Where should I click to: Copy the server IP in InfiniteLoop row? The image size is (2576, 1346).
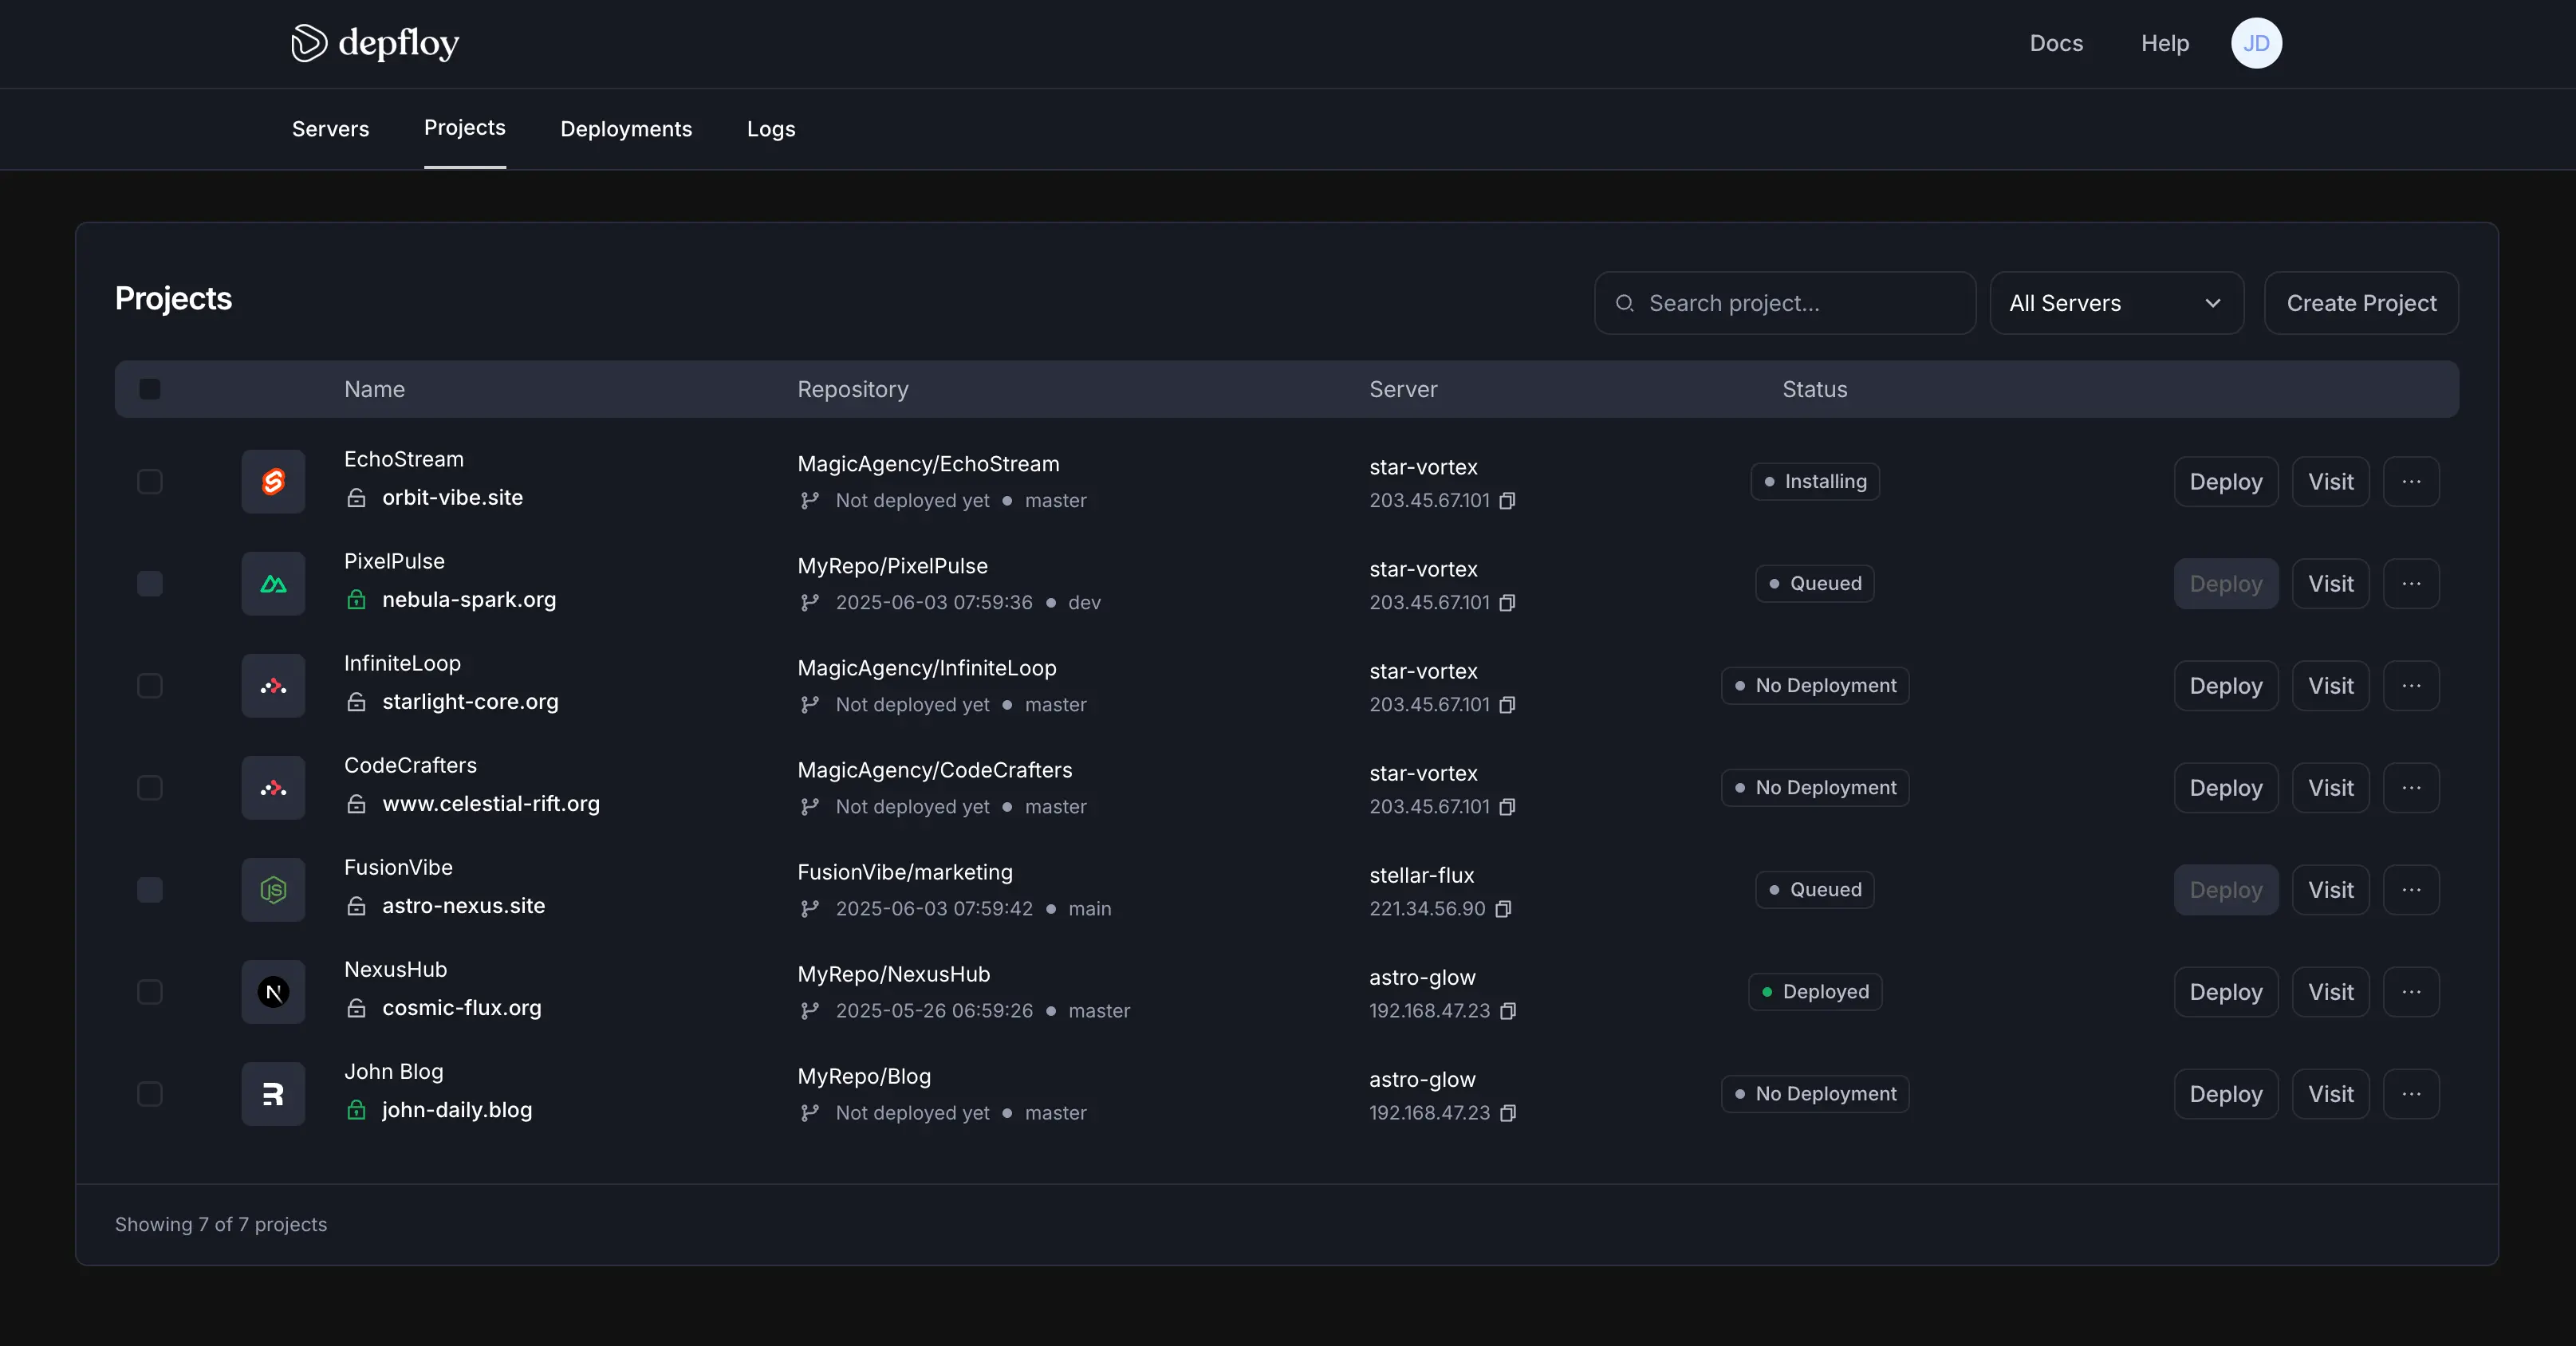(x=1507, y=704)
